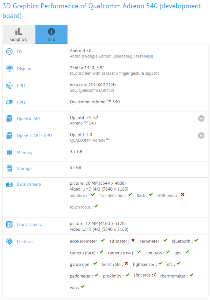Expand the OpenGL ES 3.2 details chevron
This screenshot has width=210, height=300.
point(201,118)
